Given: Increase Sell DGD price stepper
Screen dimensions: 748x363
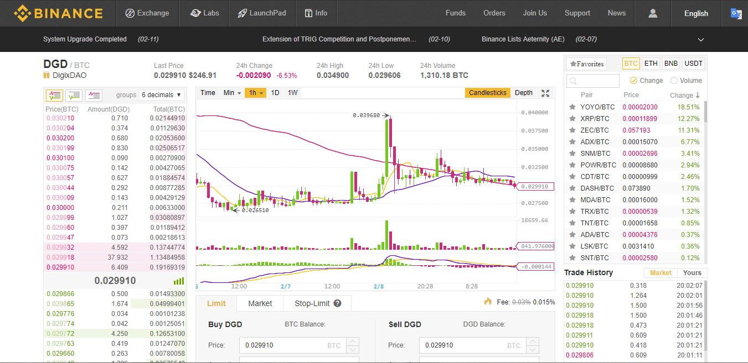Looking at the screenshot, I should (533, 341).
